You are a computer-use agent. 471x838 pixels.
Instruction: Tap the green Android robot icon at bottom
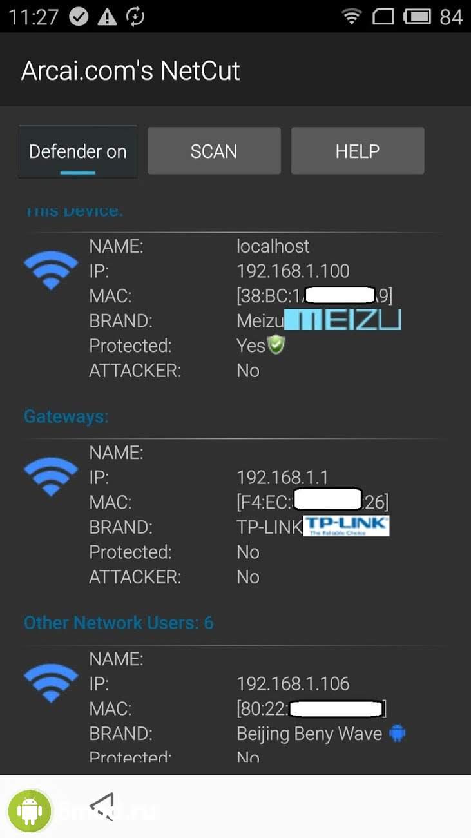coord(30,810)
